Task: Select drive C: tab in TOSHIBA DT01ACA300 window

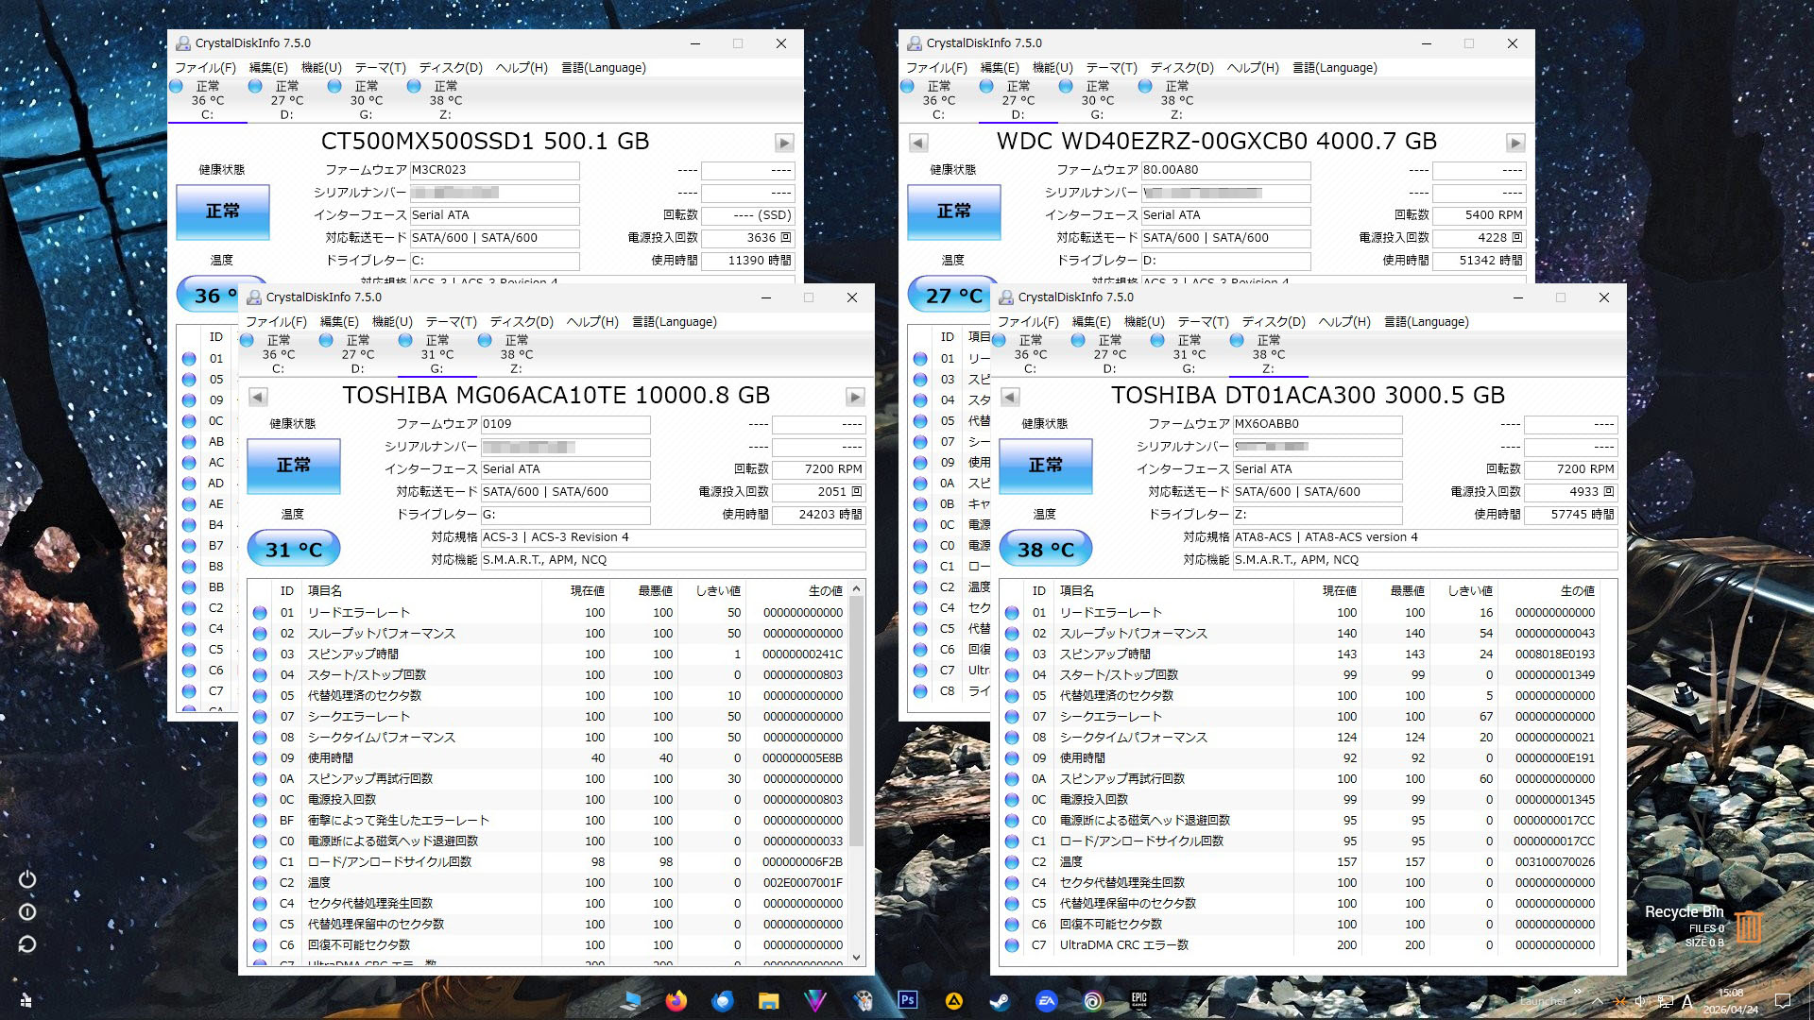Action: pos(1030,354)
